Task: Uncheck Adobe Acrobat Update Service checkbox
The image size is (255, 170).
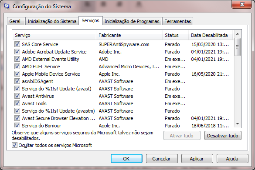Action: [x=17, y=52]
